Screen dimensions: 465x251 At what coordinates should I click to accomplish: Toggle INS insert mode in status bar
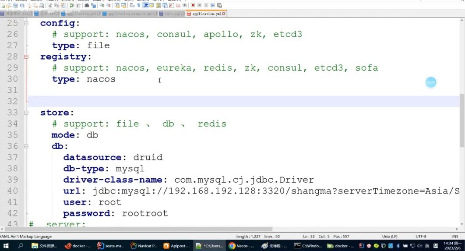click(455, 237)
